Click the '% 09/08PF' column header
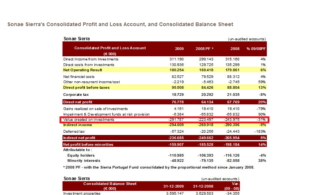 (x=256, y=49)
